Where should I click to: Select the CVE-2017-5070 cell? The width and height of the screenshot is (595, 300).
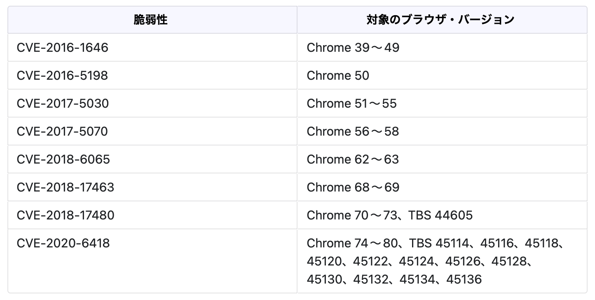click(x=62, y=132)
